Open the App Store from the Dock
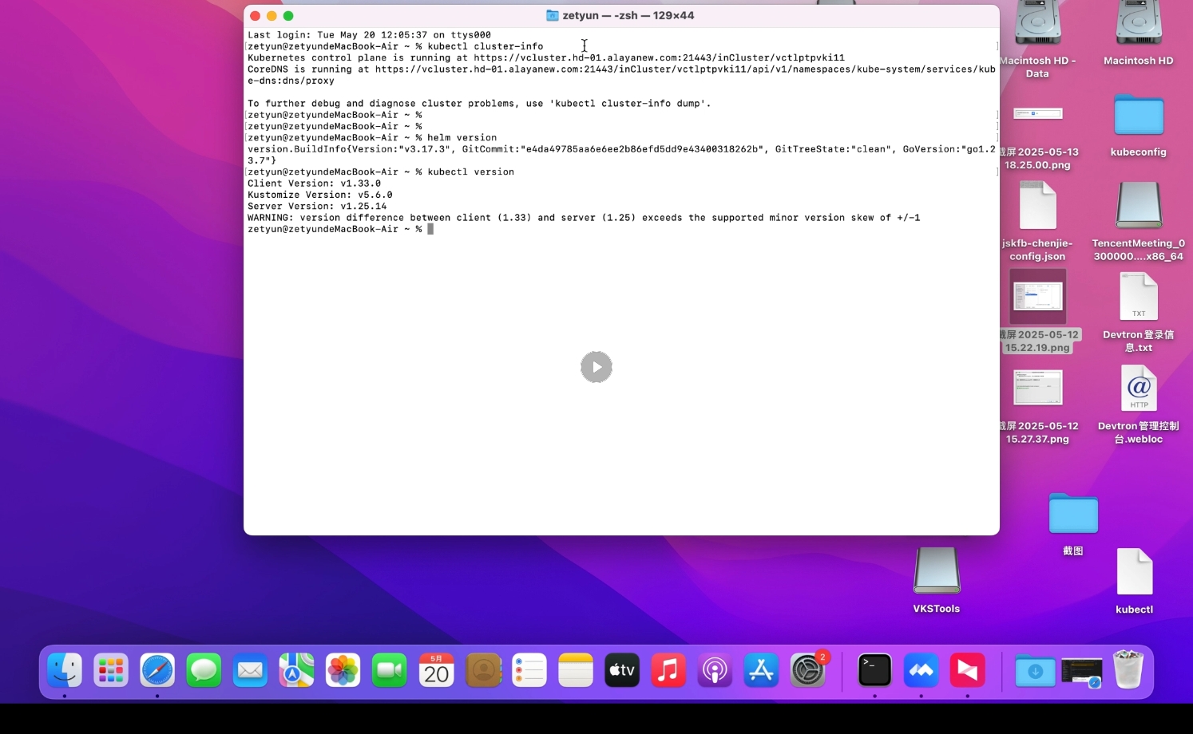 pos(761,670)
